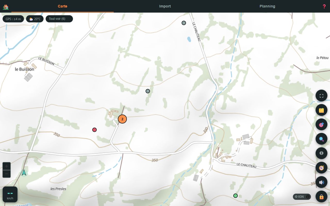This screenshot has height=206, width=330.
Task: Toggle fullscreen with the frame icon
Action: [321, 96]
